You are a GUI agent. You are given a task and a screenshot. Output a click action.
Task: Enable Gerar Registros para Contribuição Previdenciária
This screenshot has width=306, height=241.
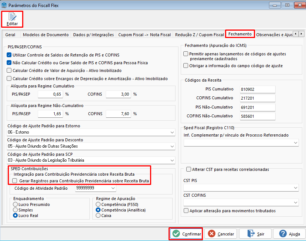pos(15,181)
